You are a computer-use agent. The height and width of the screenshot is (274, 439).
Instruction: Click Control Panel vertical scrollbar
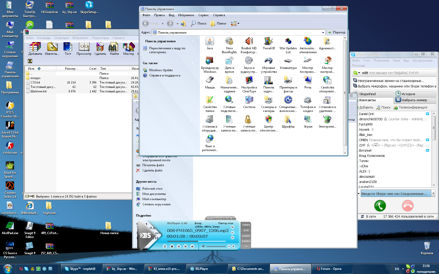tap(345, 93)
